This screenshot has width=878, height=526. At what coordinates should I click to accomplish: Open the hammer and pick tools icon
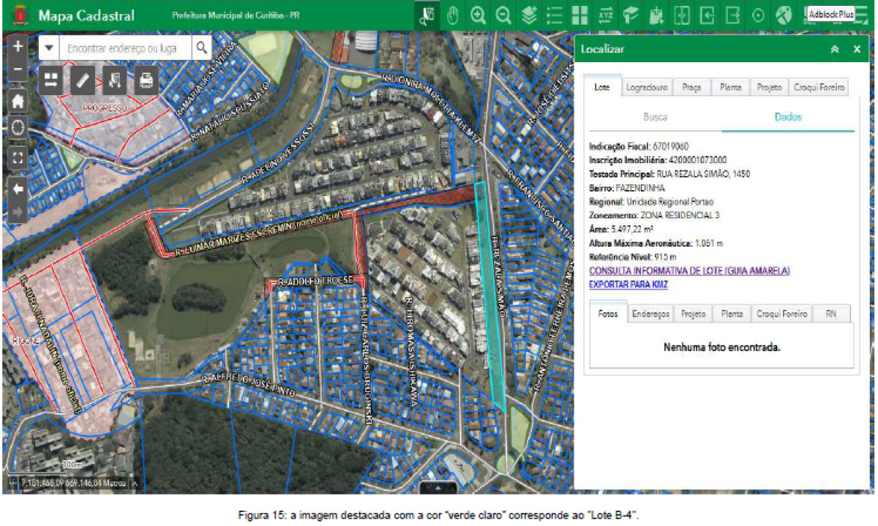(x=784, y=15)
